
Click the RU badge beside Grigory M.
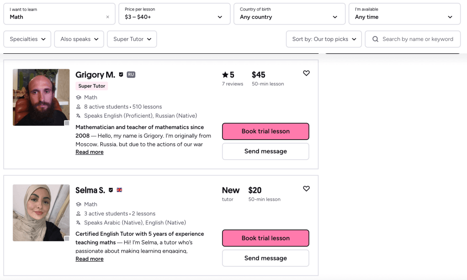[x=130, y=74]
